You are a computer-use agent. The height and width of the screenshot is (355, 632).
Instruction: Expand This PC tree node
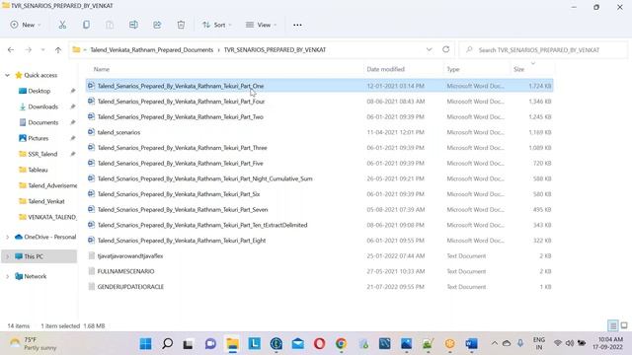click(7, 256)
